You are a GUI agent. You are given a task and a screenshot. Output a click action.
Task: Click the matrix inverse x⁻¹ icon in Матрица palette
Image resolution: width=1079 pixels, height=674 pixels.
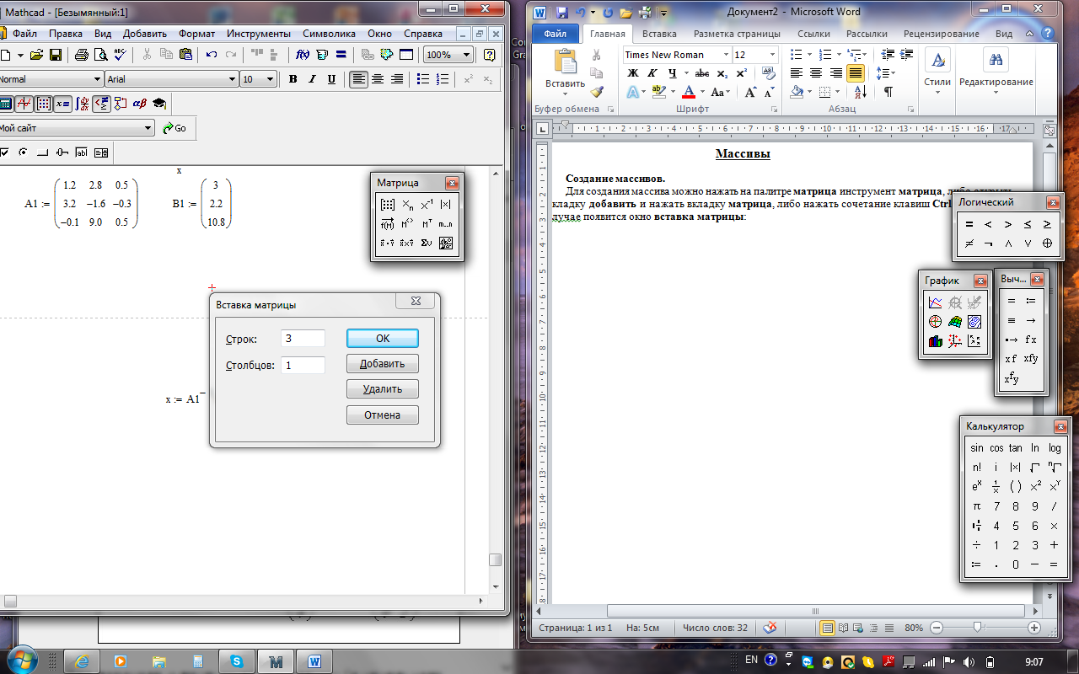[x=427, y=204]
